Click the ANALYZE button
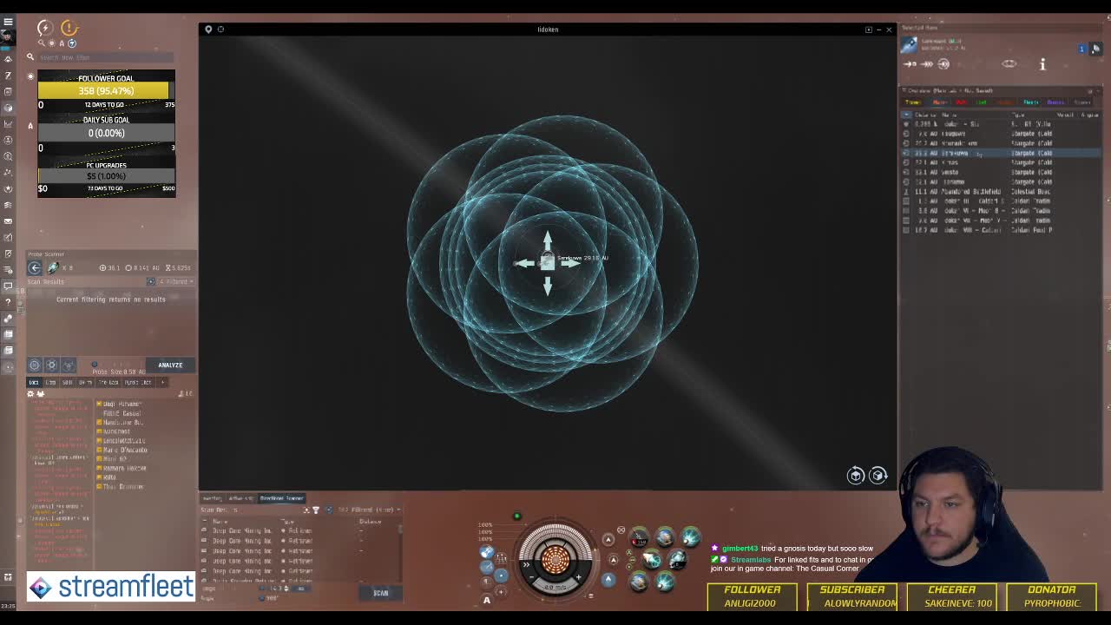The image size is (1111, 625). 170,365
